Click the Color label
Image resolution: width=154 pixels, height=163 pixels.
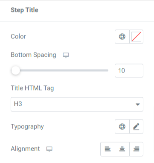[18, 36]
